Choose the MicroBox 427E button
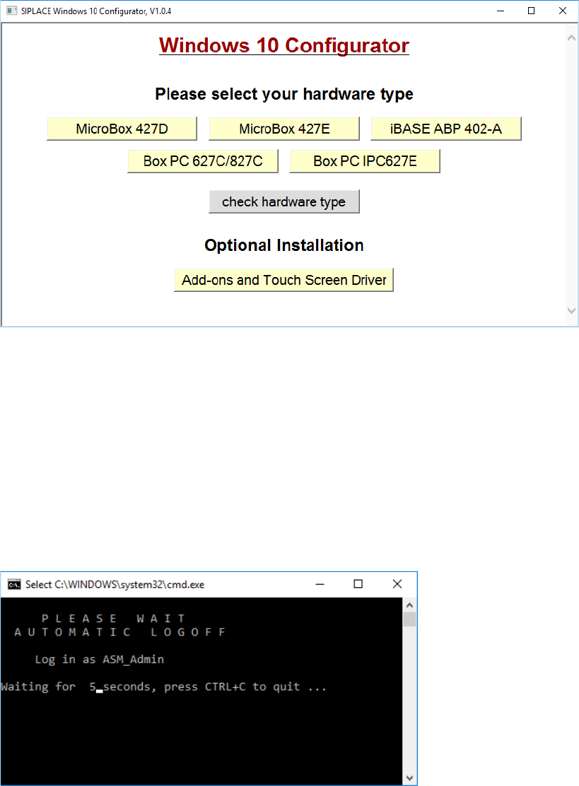Image resolution: width=579 pixels, height=786 pixels. [284, 129]
